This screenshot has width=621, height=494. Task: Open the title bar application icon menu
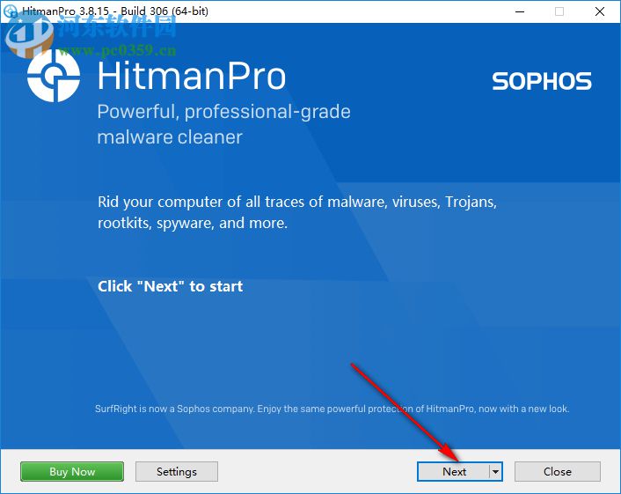pyautogui.click(x=10, y=11)
